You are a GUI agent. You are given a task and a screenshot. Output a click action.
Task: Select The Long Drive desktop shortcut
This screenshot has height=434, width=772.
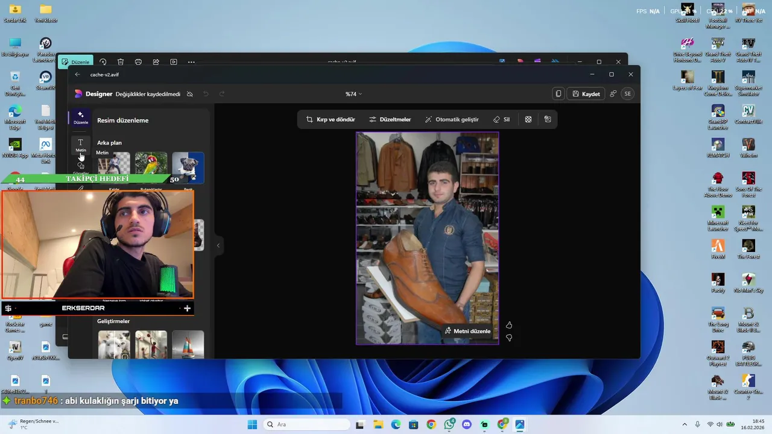718,319
